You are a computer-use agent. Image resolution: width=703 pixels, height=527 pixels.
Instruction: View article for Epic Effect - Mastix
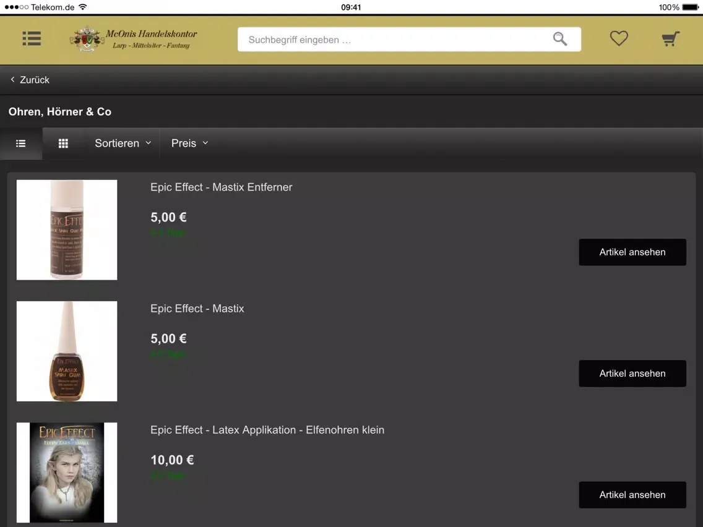[632, 374]
